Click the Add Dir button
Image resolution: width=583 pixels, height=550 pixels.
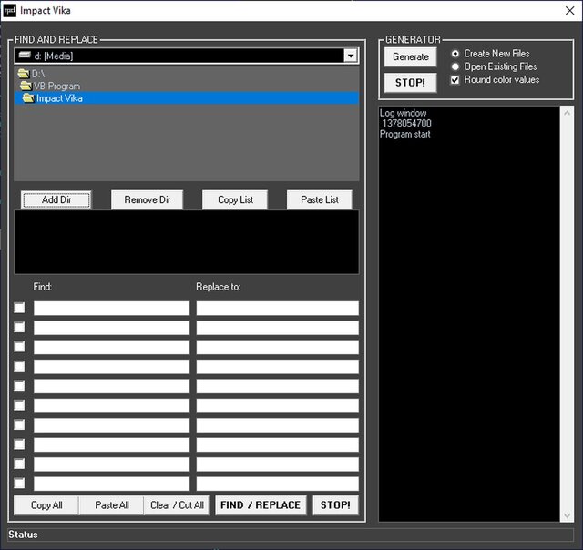[x=56, y=199]
